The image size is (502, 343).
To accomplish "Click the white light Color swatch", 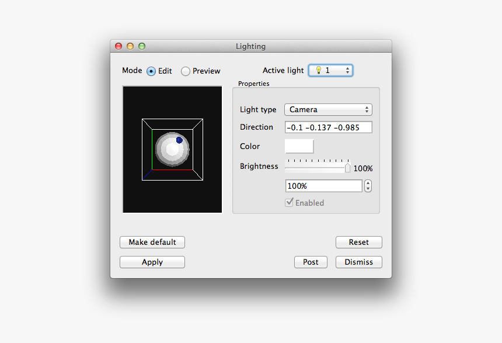I will coord(299,146).
